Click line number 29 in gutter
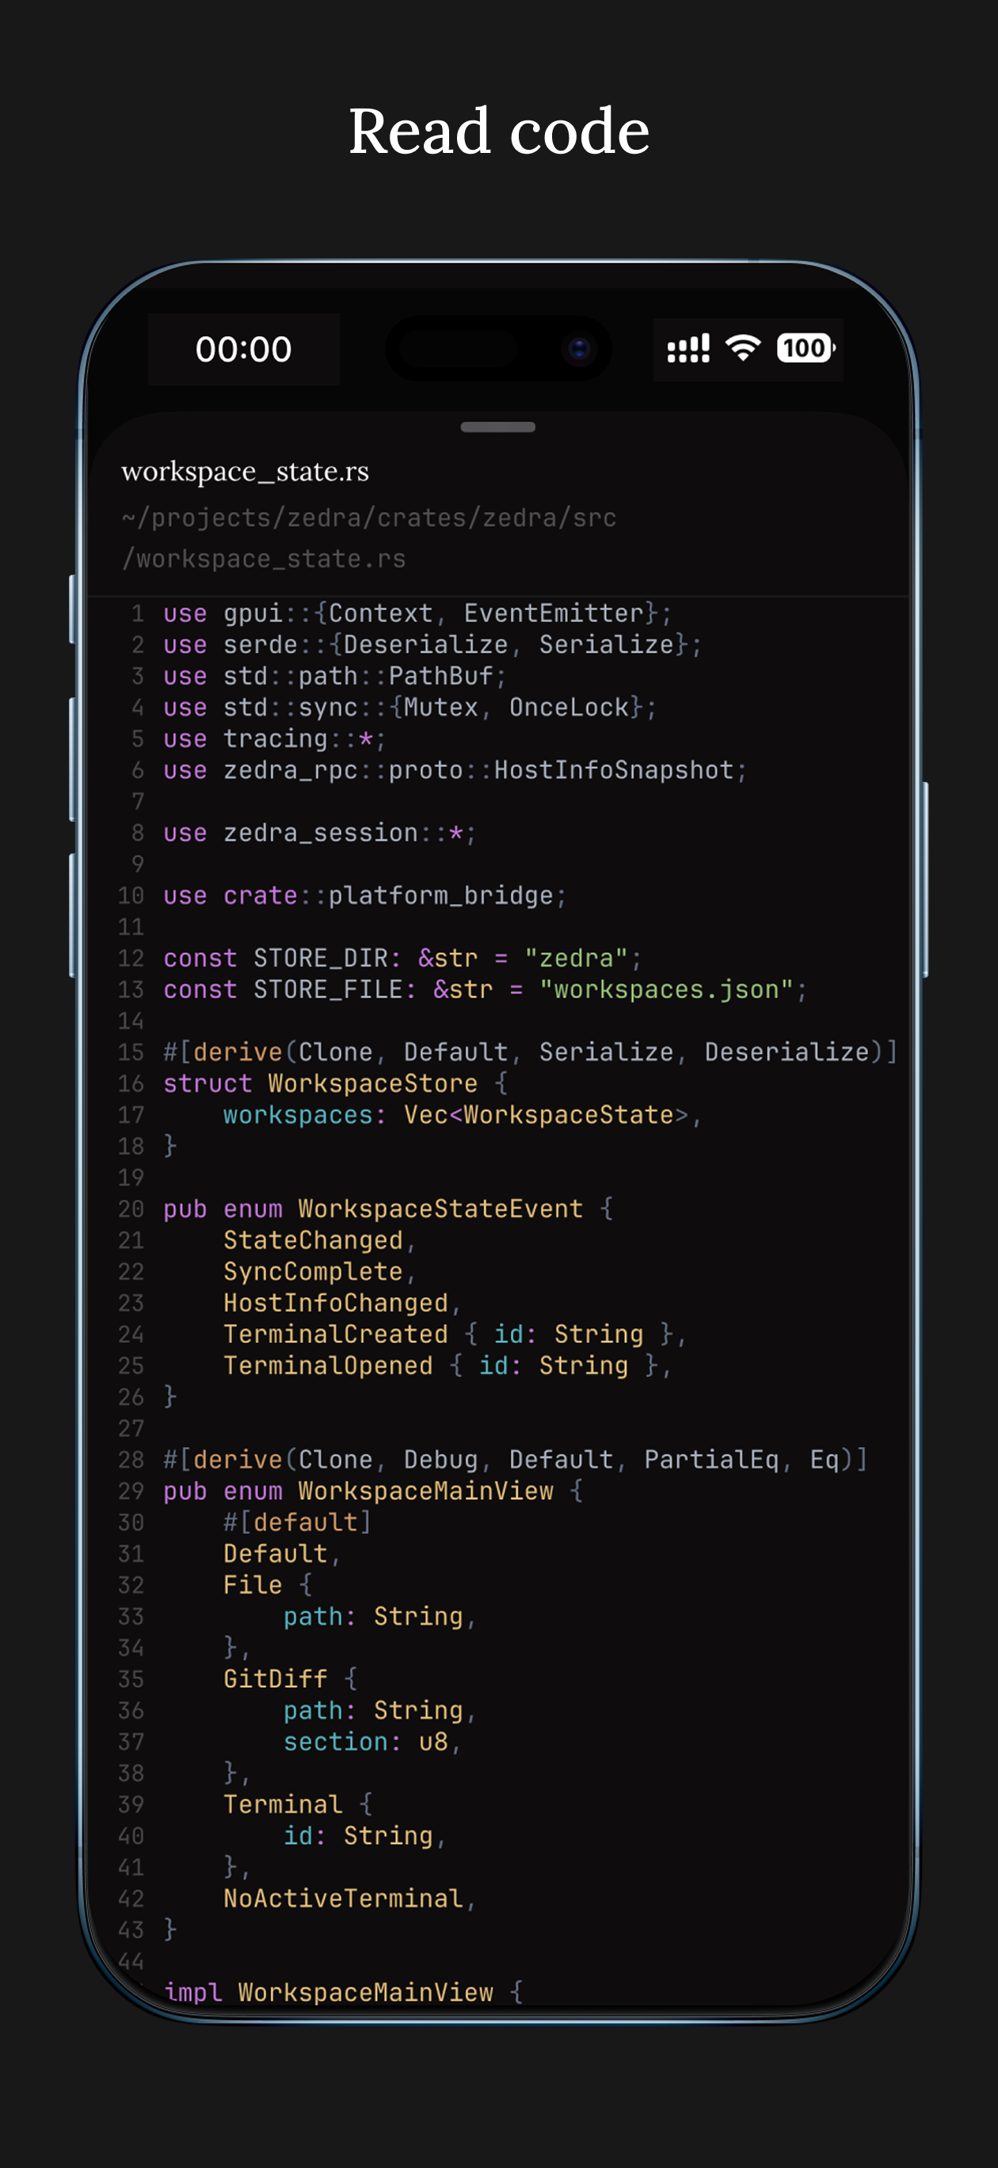 [x=131, y=1490]
